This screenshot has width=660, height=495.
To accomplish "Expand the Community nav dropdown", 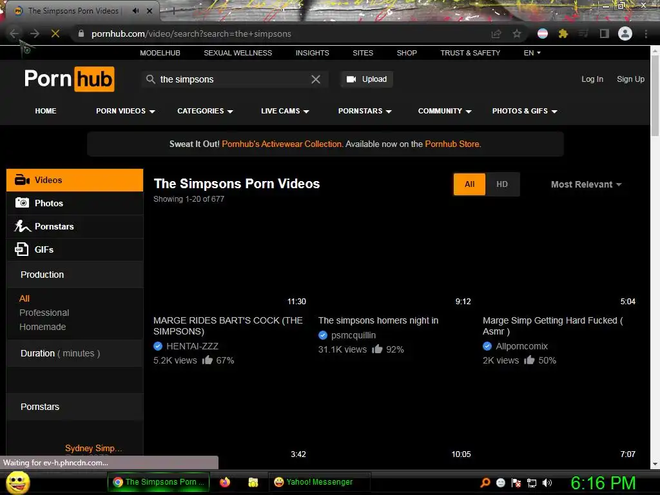I will (445, 111).
